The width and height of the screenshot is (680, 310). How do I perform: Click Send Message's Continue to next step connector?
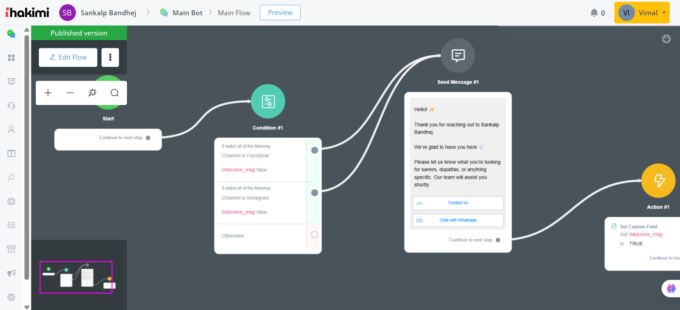tap(498, 240)
